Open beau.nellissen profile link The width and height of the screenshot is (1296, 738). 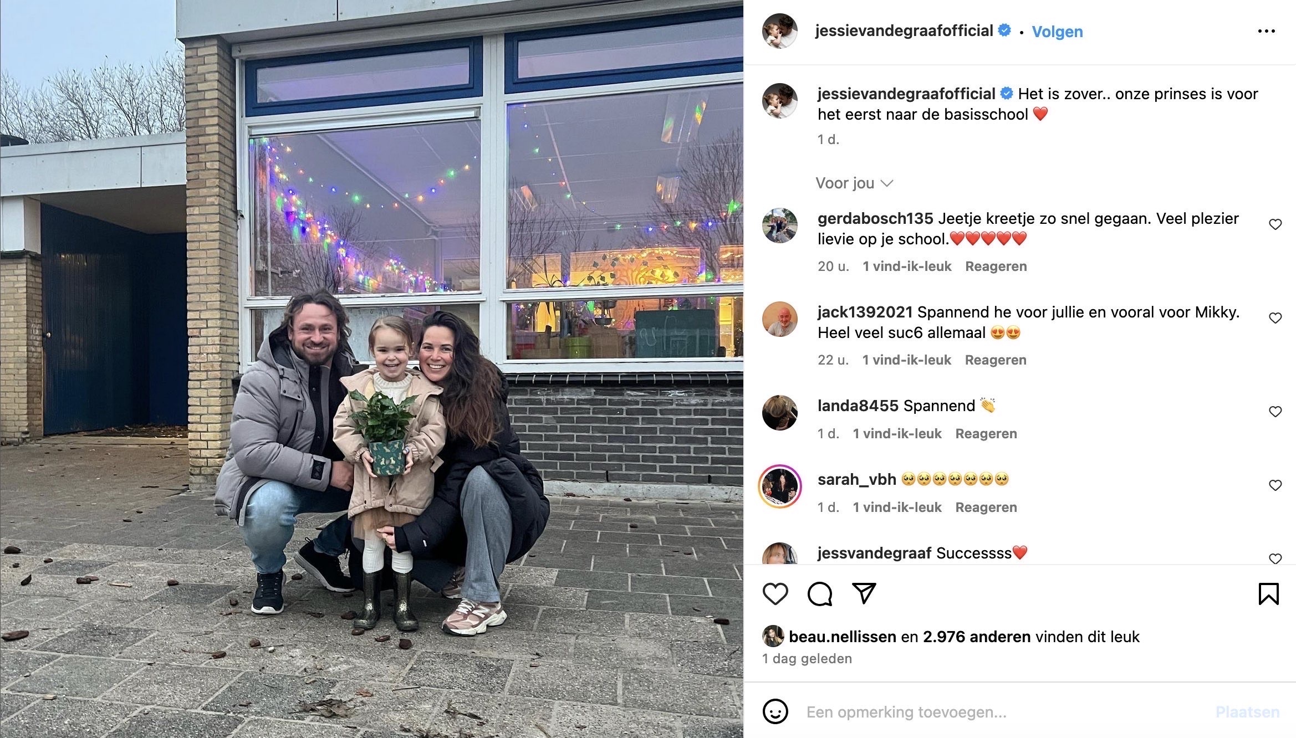point(842,637)
